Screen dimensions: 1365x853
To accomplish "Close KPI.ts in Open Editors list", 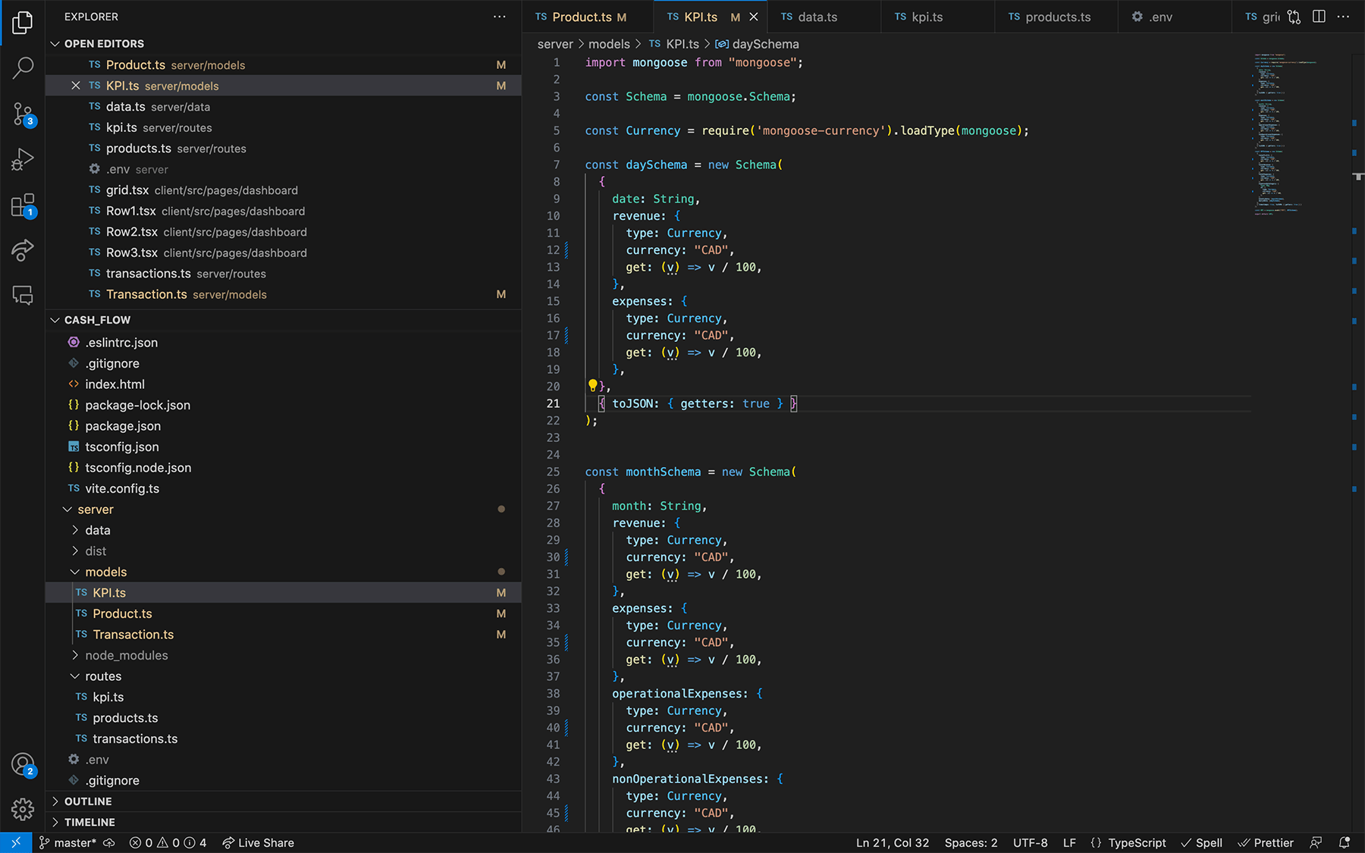I will [x=76, y=86].
